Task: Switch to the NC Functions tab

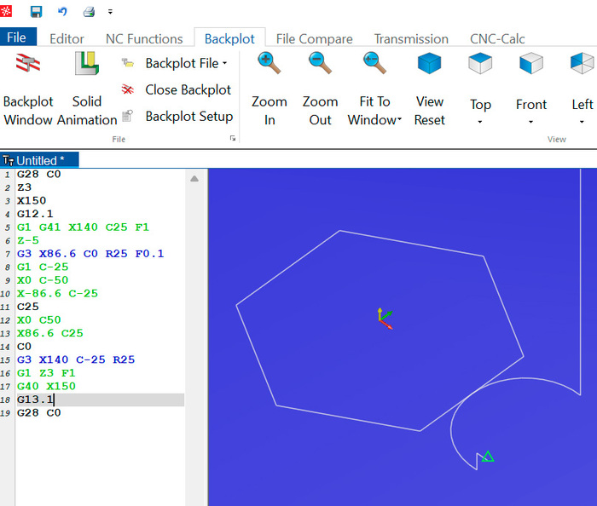Action: (x=144, y=38)
